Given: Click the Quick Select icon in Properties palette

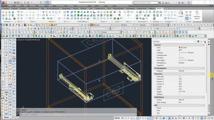Looking at the screenshot, I should (x=205, y=41).
